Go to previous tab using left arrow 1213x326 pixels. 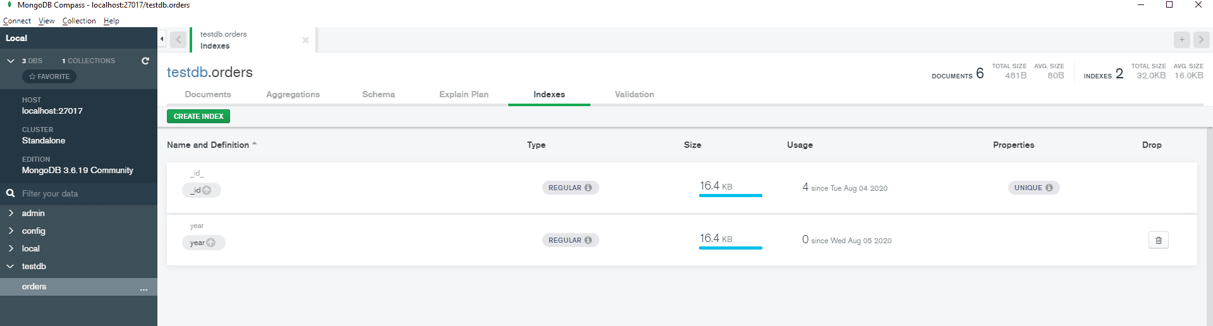pyautogui.click(x=178, y=40)
